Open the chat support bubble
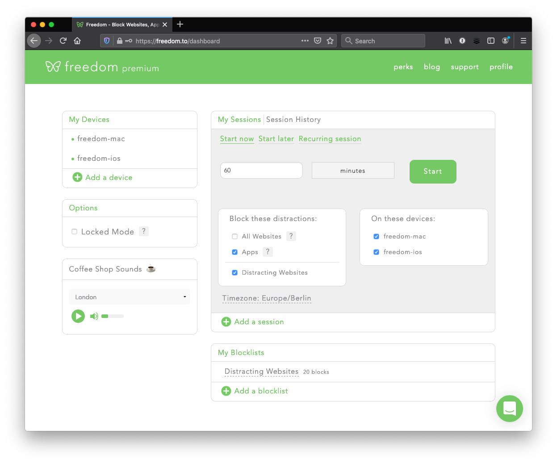The image size is (557, 464). click(x=510, y=409)
